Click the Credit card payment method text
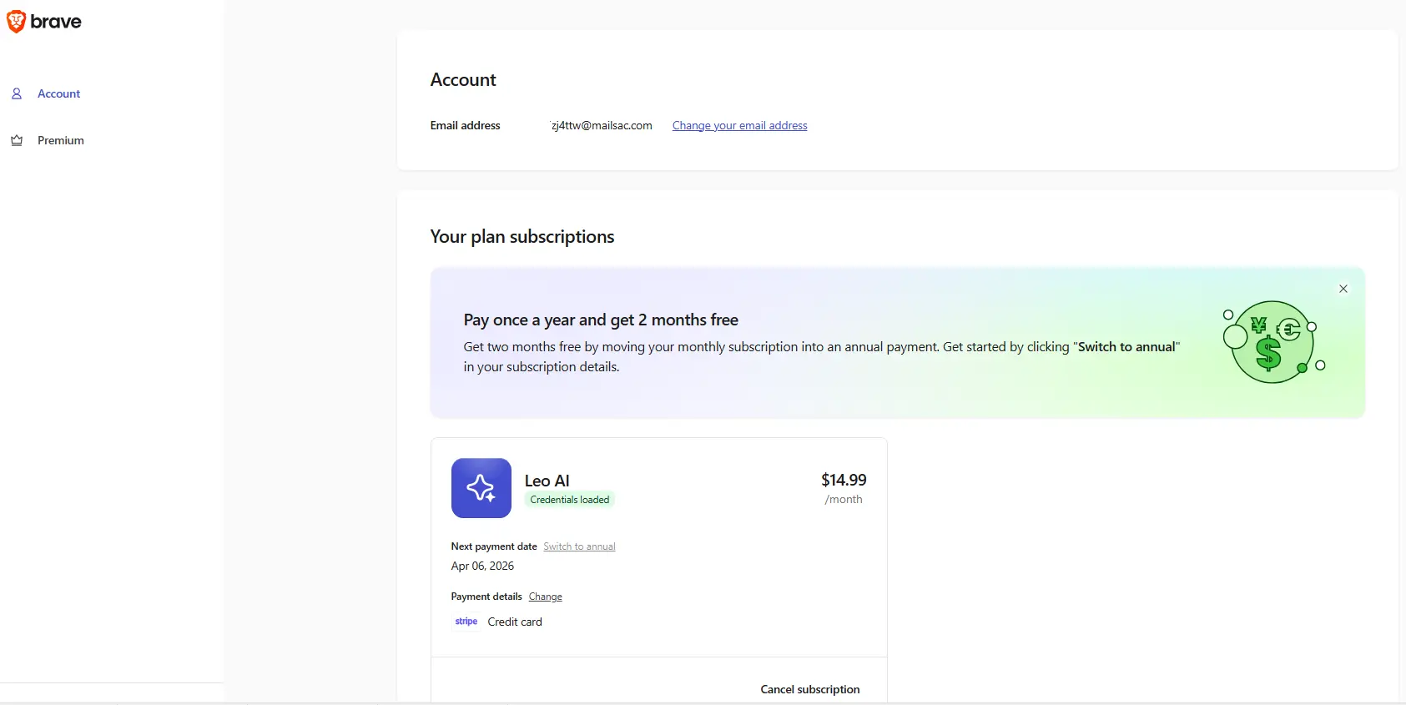 point(515,622)
